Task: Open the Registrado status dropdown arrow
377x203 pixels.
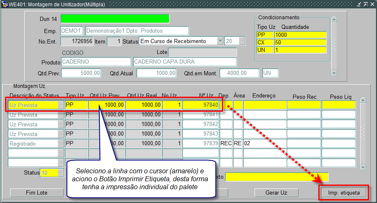Action: tap(61, 144)
